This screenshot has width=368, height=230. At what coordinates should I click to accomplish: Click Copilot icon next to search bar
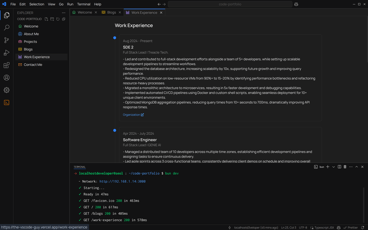pos(296,4)
